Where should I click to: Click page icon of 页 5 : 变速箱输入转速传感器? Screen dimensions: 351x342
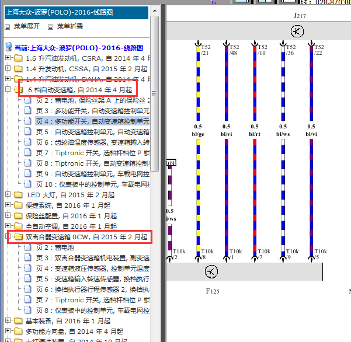point(28,278)
